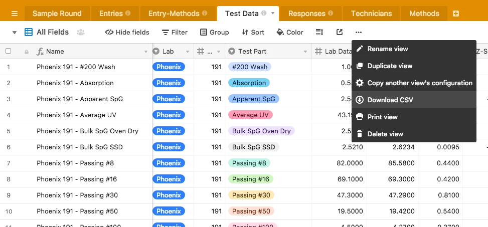Click the green Passing #16 tag
The image size is (488, 227).
coord(251,179)
